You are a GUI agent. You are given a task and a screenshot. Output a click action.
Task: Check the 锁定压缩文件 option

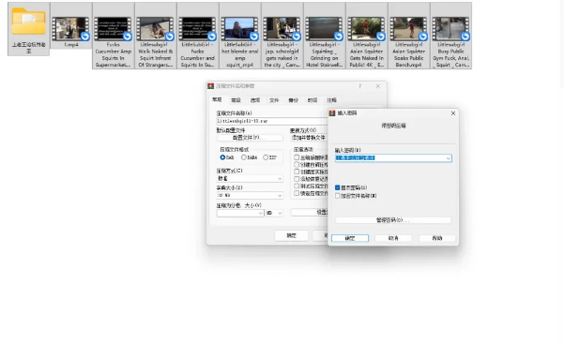(x=297, y=193)
